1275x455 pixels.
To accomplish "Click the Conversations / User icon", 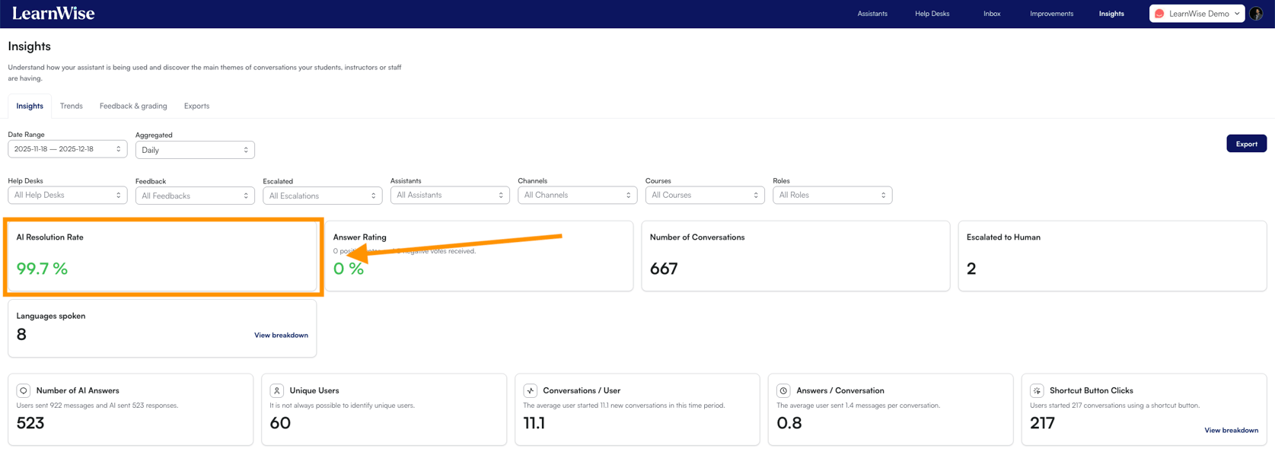I will 531,390.
